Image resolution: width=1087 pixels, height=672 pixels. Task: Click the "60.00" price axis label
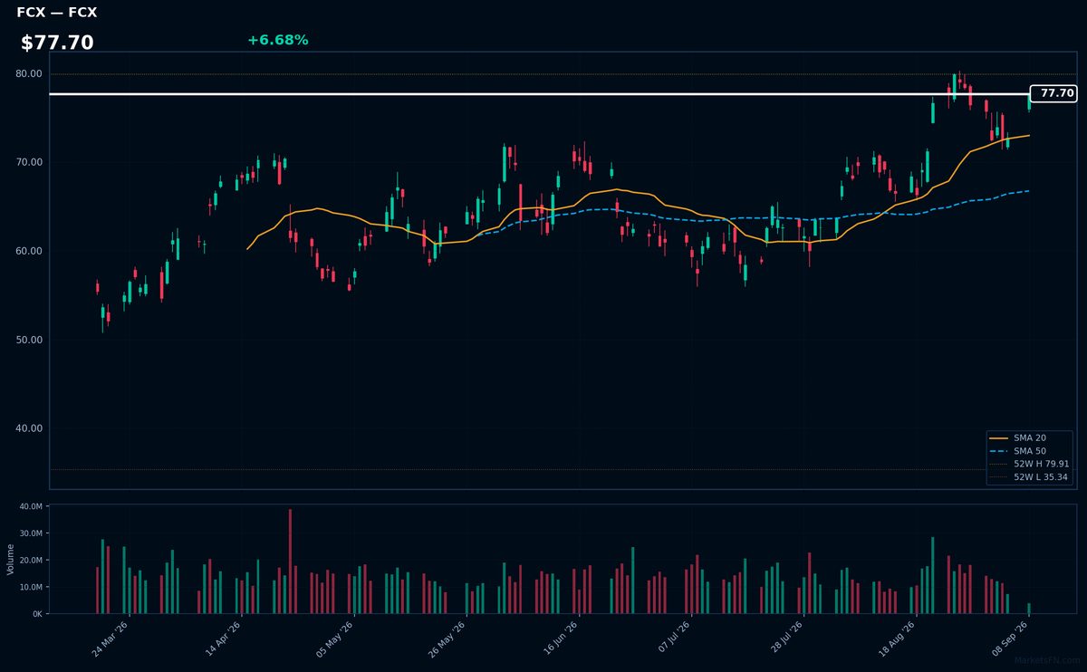point(30,251)
